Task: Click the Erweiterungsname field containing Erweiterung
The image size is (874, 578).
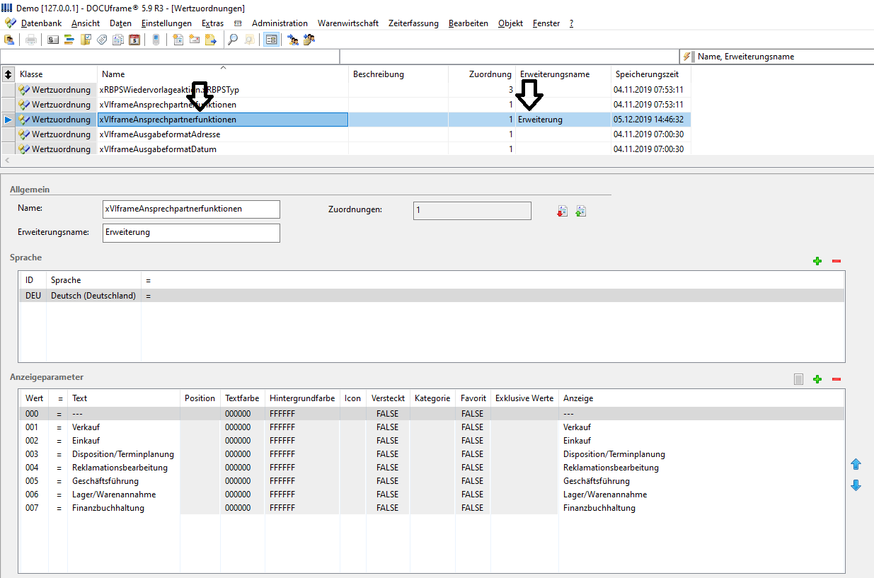Action: (191, 232)
